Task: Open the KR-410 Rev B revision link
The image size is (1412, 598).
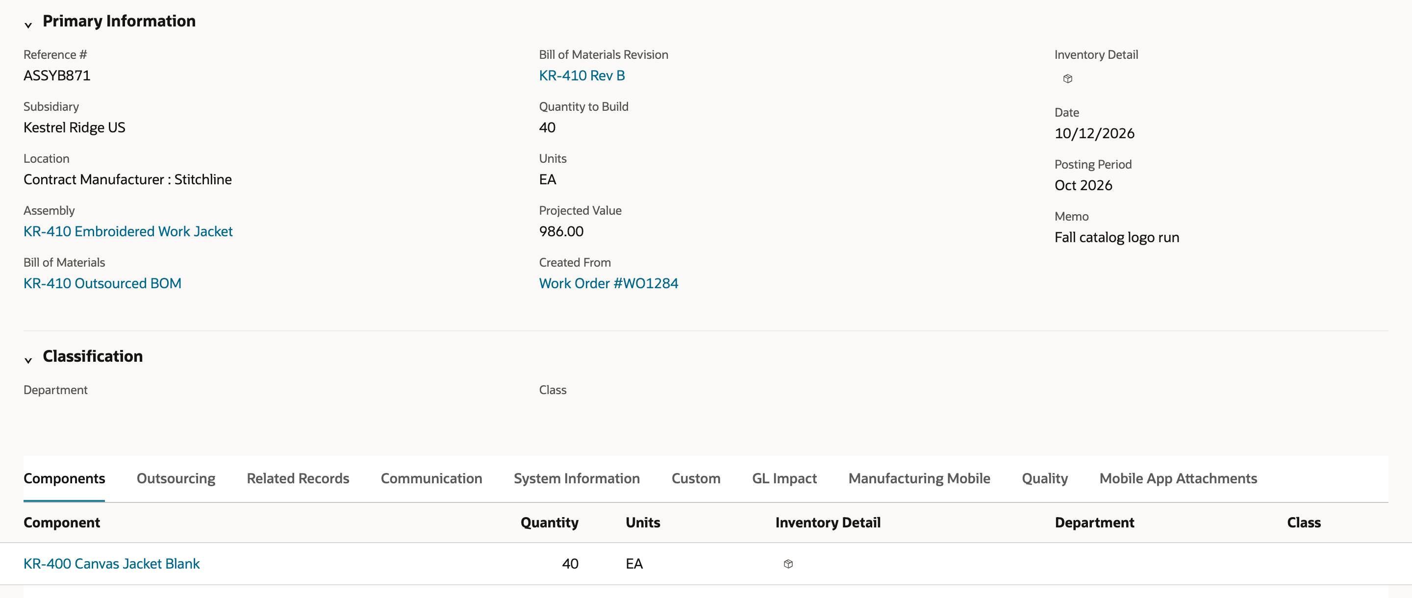Action: coord(581,75)
